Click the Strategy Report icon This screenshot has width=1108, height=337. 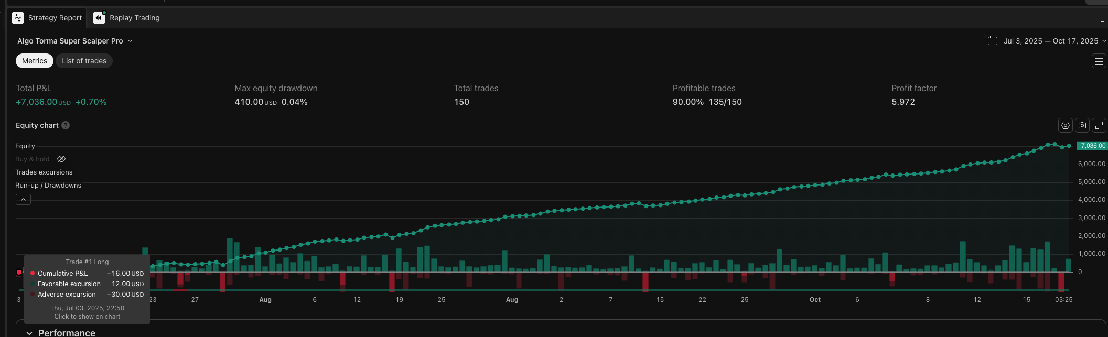(x=18, y=18)
